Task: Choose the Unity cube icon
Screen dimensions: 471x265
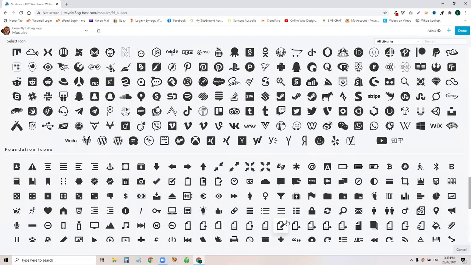Action: click(436, 111)
